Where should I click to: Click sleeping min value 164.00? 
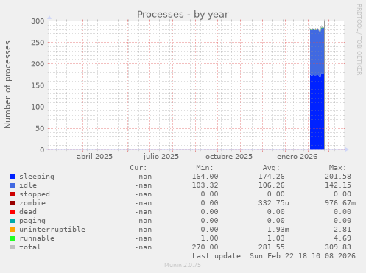coord(205,177)
